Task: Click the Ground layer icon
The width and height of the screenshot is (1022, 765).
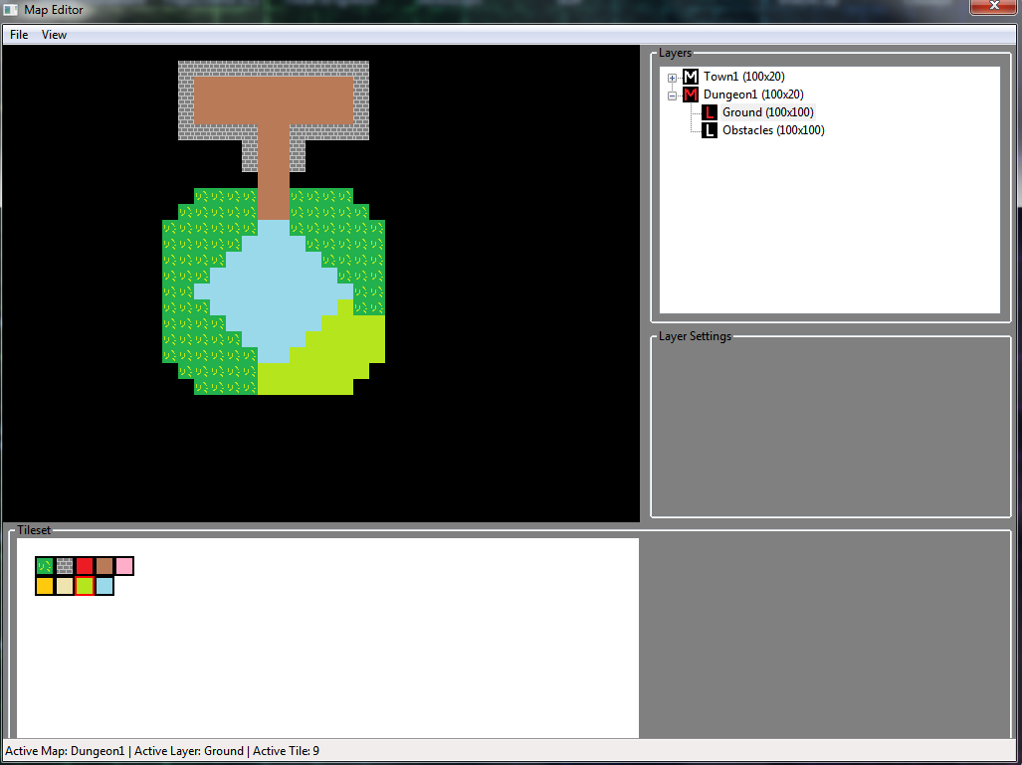Action: pyautogui.click(x=710, y=112)
